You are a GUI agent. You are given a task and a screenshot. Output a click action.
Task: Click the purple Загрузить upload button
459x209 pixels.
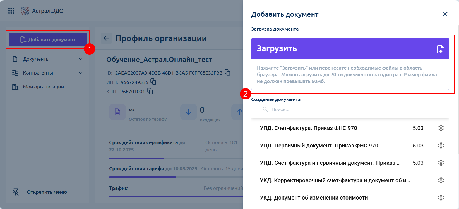click(350, 48)
